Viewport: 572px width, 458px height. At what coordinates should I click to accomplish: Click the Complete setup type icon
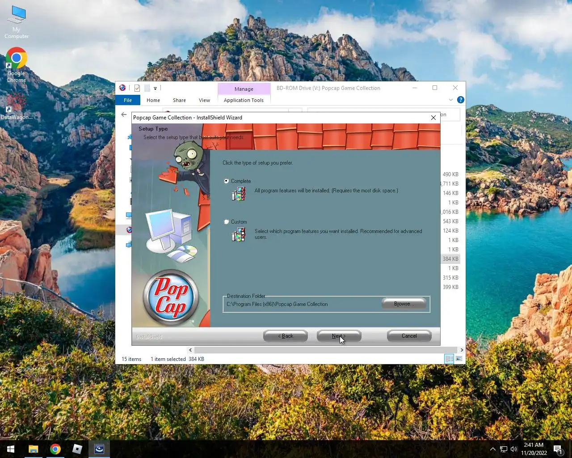pyautogui.click(x=239, y=194)
